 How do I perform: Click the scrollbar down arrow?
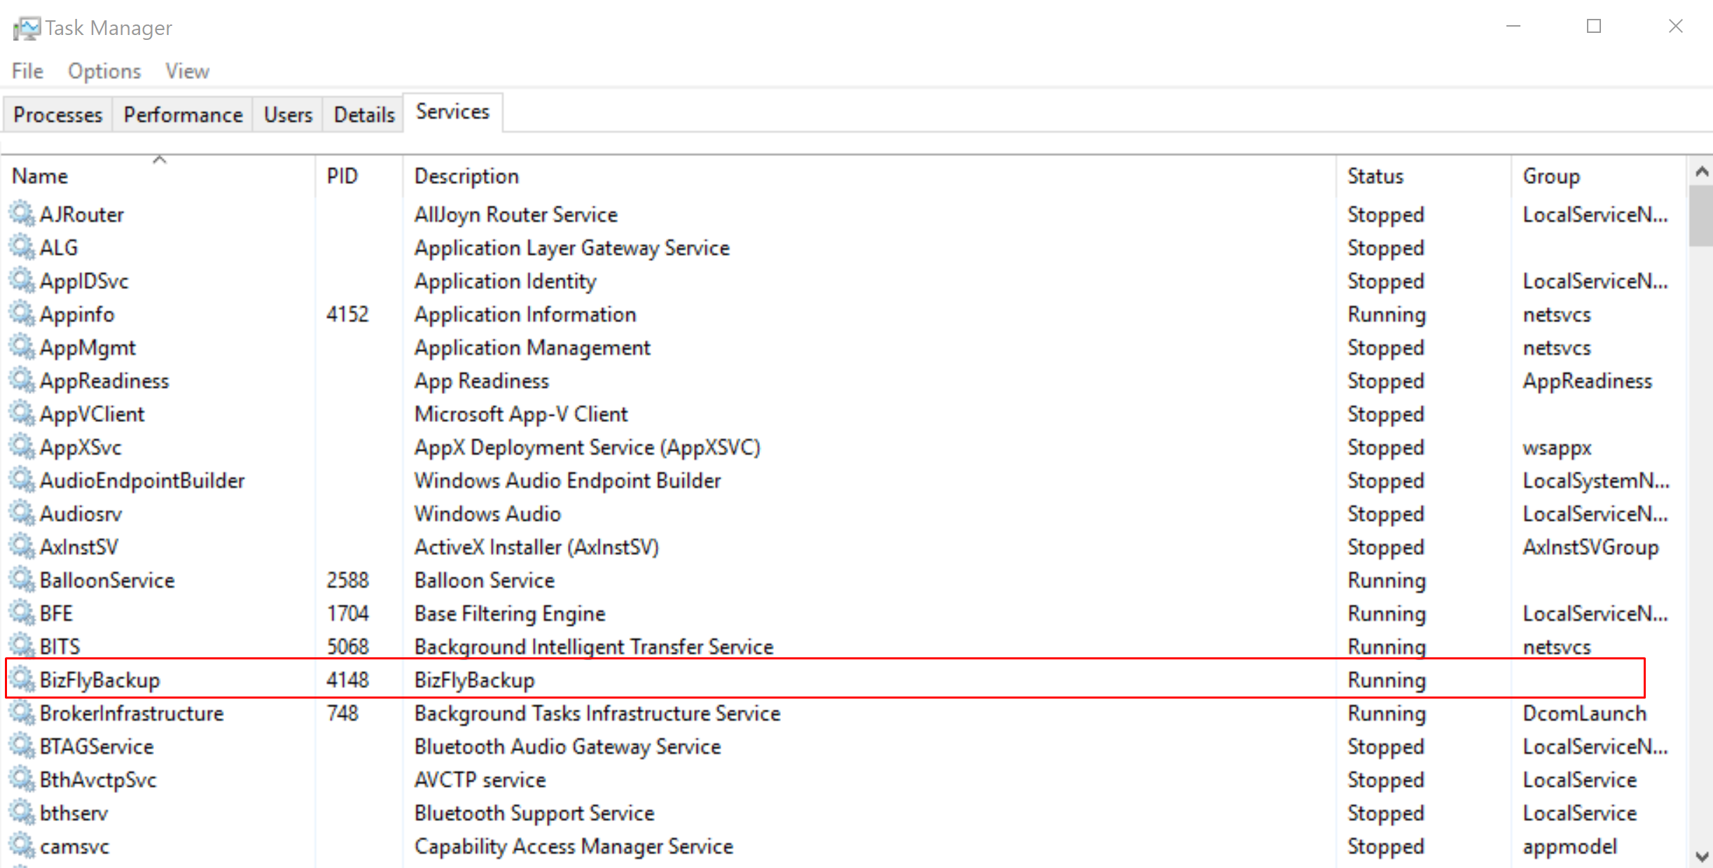(1702, 855)
